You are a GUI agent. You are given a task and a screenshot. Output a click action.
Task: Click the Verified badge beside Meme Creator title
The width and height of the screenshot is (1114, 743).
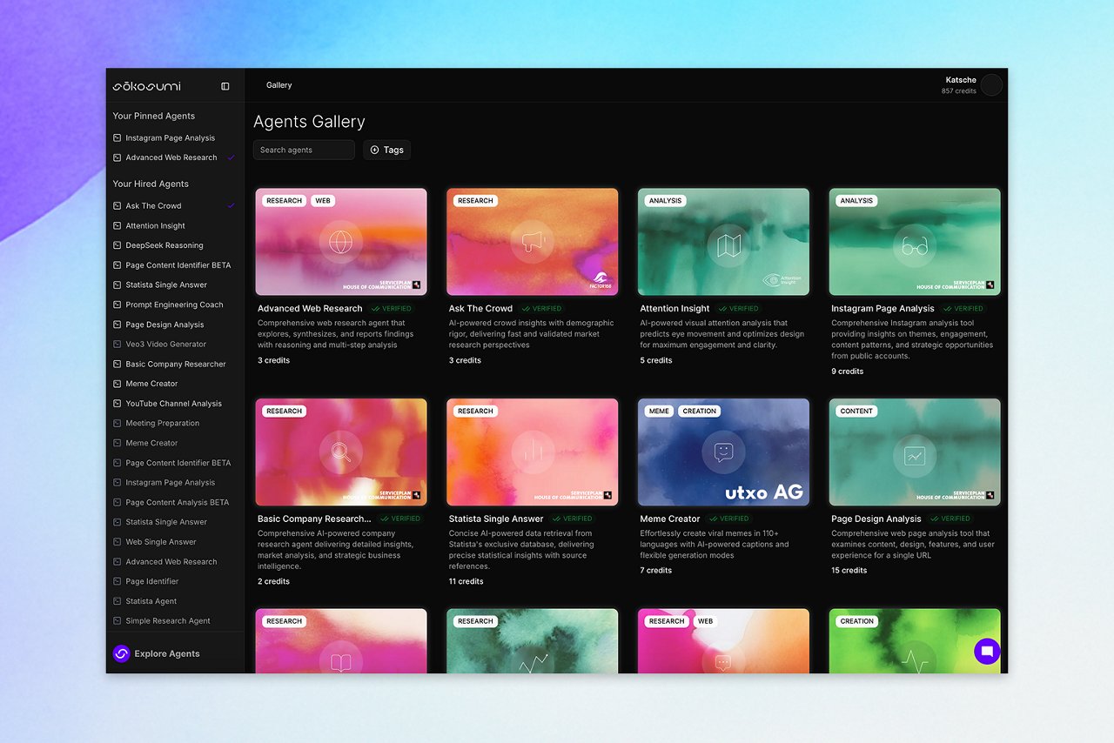[729, 519]
